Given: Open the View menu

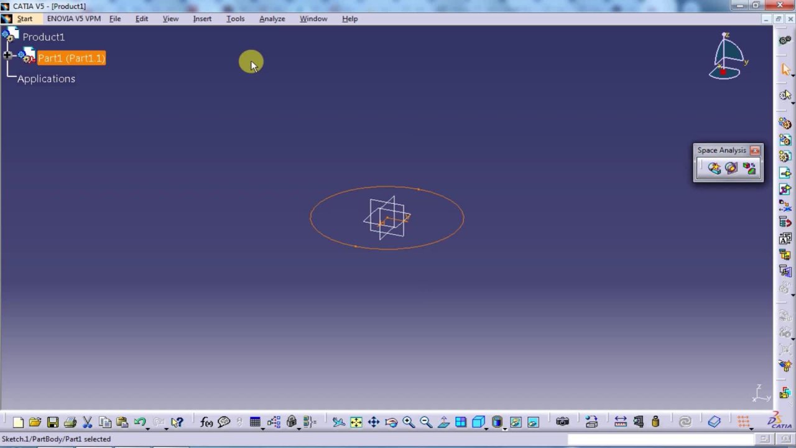Looking at the screenshot, I should 170,19.
